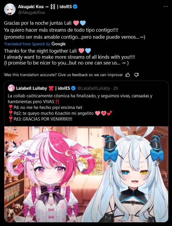The height and width of the screenshot is (226, 172).
Task: Click the chain emoji in display name
Action: (53, 7)
